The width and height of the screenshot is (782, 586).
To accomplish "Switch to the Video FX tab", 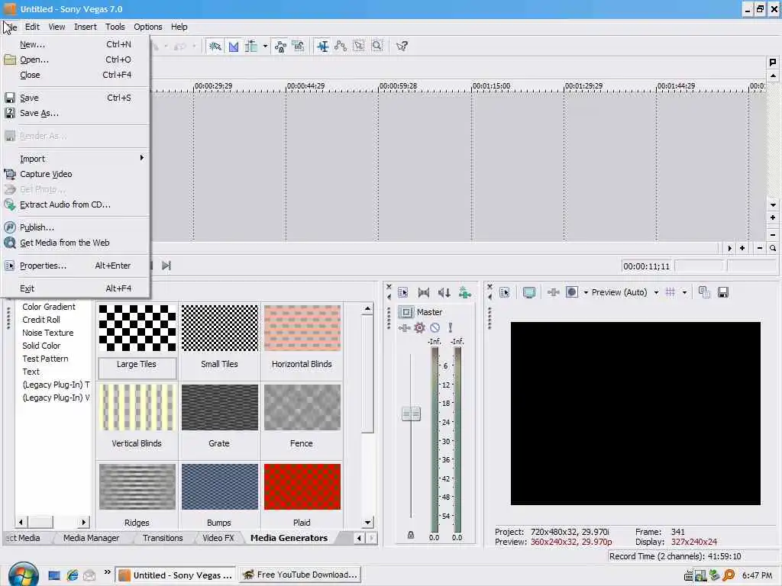I will pos(218,538).
